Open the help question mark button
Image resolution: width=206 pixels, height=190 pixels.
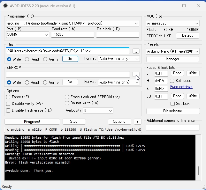pyautogui.click(x=137, y=121)
